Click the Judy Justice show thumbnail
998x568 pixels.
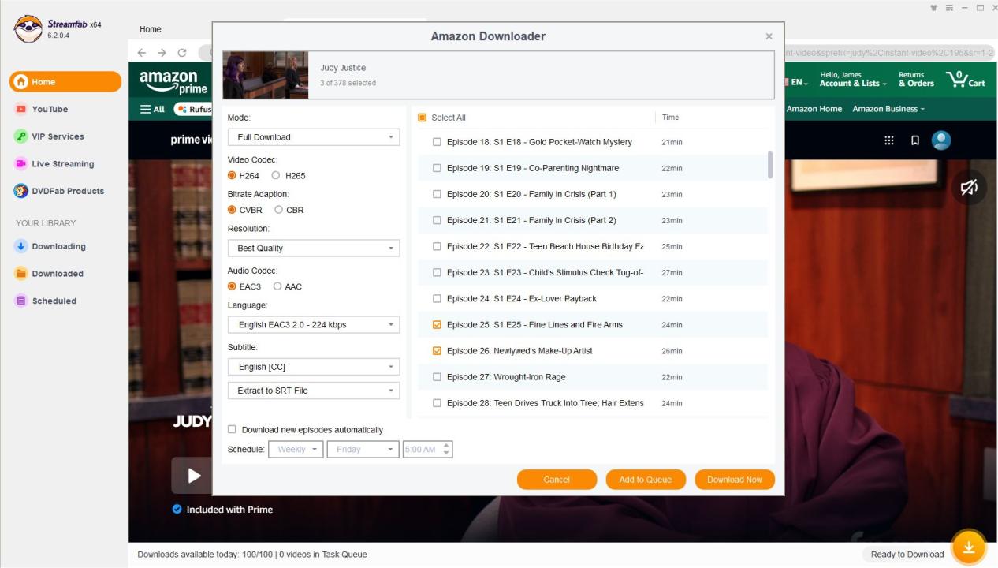(266, 75)
